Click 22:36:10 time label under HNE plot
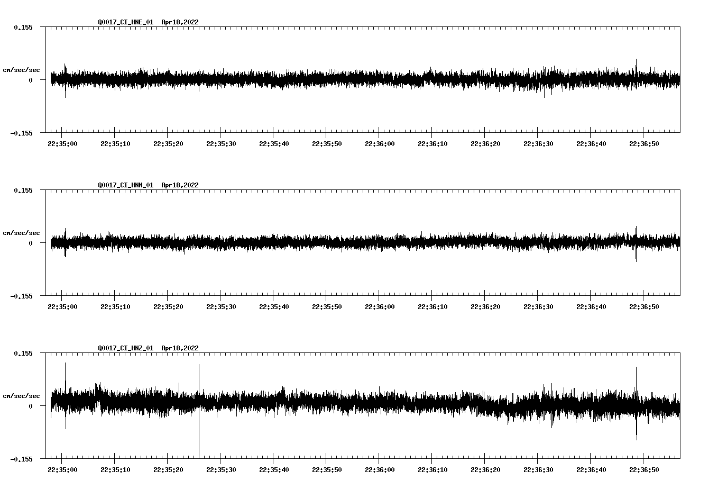Viewport: 718px width, 489px height. [432, 143]
